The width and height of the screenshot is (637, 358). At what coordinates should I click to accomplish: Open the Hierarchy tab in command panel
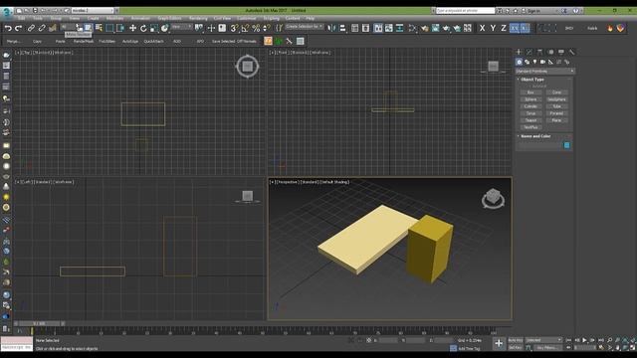click(x=539, y=52)
